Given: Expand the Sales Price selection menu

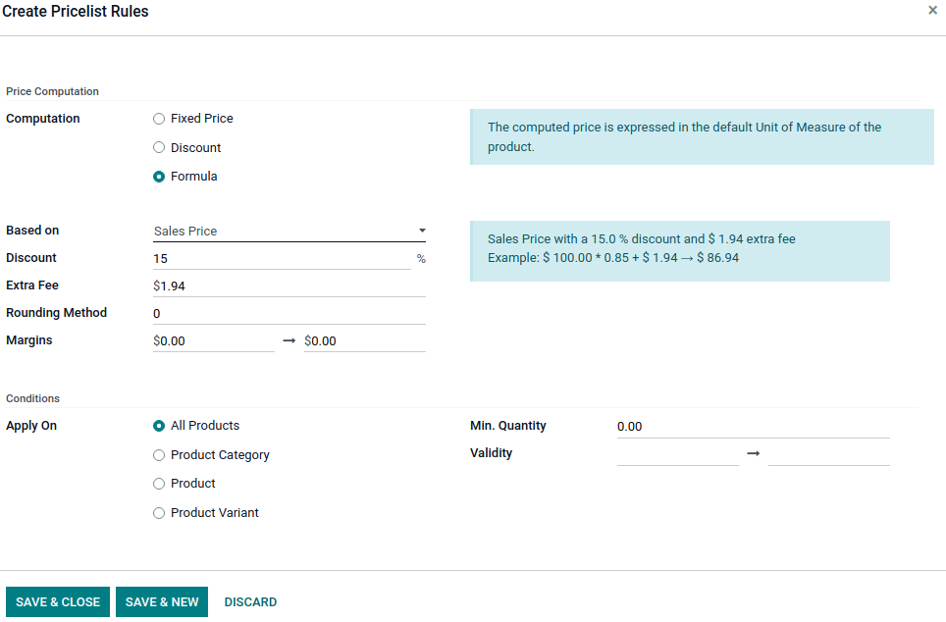Looking at the screenshot, I should click(x=421, y=230).
